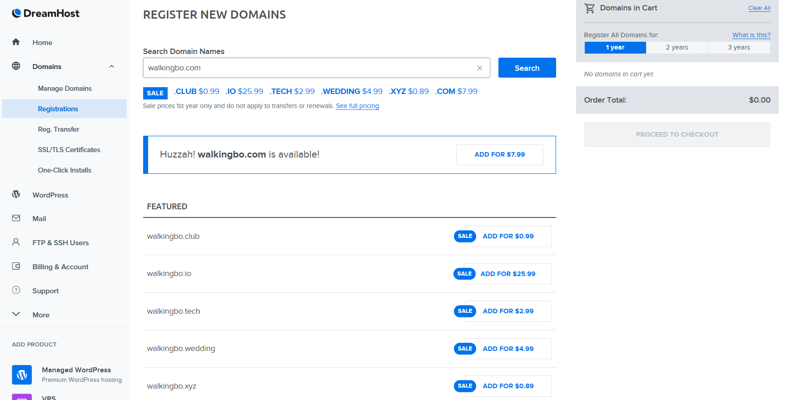This screenshot has height=400, width=801.
Task: Add walkingbo.wedding for $4.99
Action: point(508,349)
